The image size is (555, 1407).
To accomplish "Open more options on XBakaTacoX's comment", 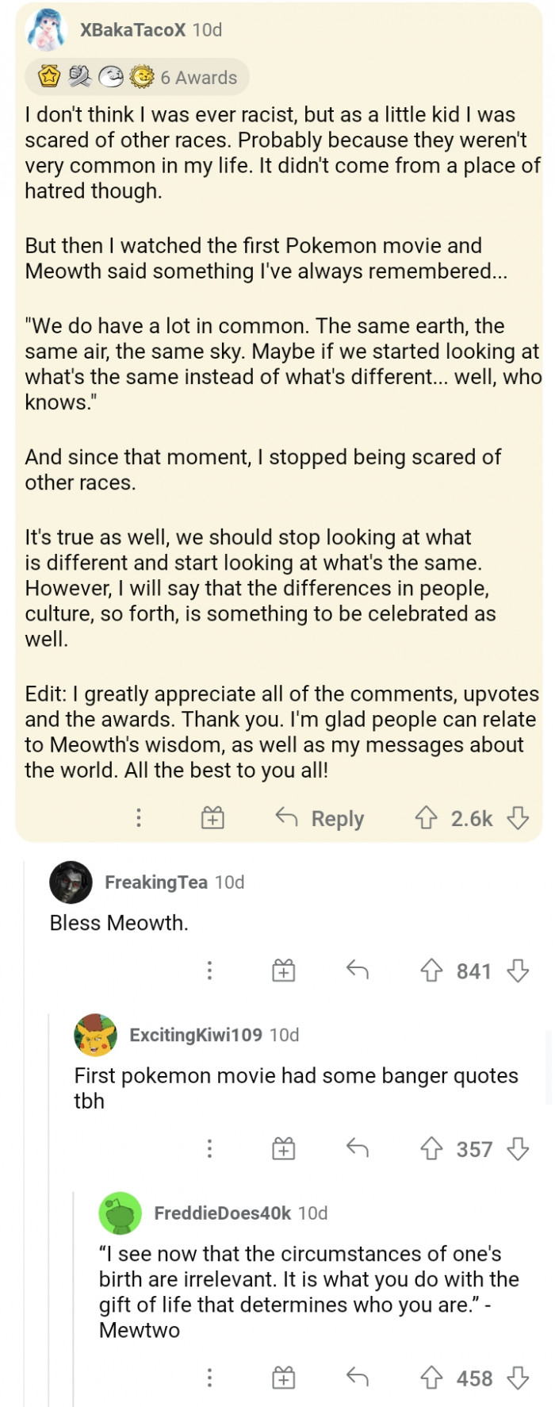I will coord(139,818).
